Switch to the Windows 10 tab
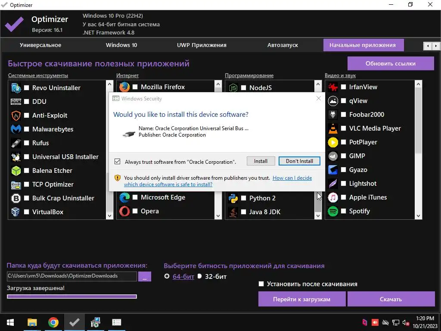The width and height of the screenshot is (441, 331). pos(121,45)
